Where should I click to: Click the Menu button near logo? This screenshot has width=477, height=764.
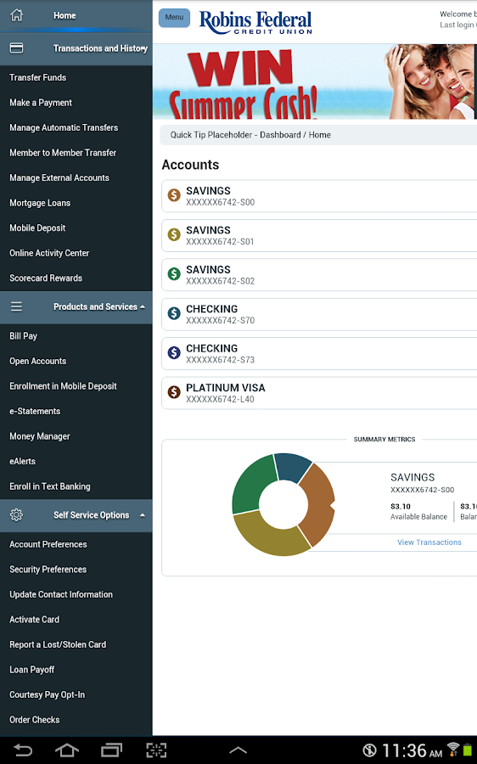[x=174, y=18]
